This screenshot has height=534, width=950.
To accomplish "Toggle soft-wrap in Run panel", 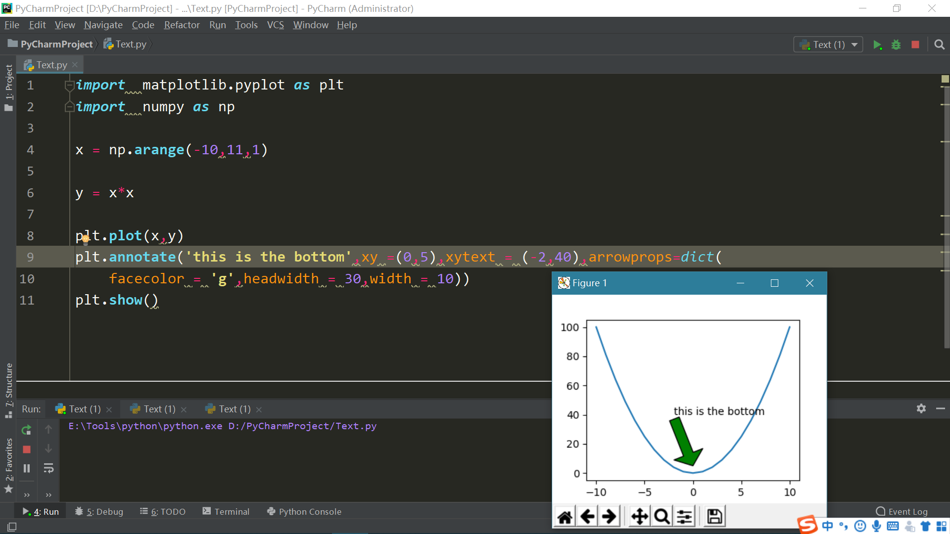I will pos(48,468).
